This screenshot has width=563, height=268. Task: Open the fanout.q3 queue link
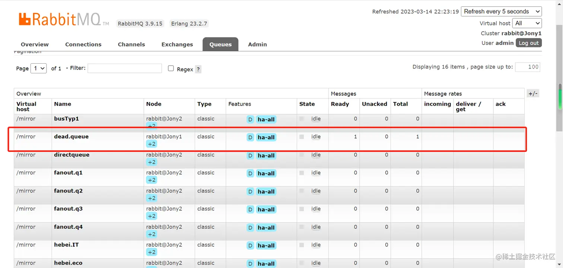68,209
